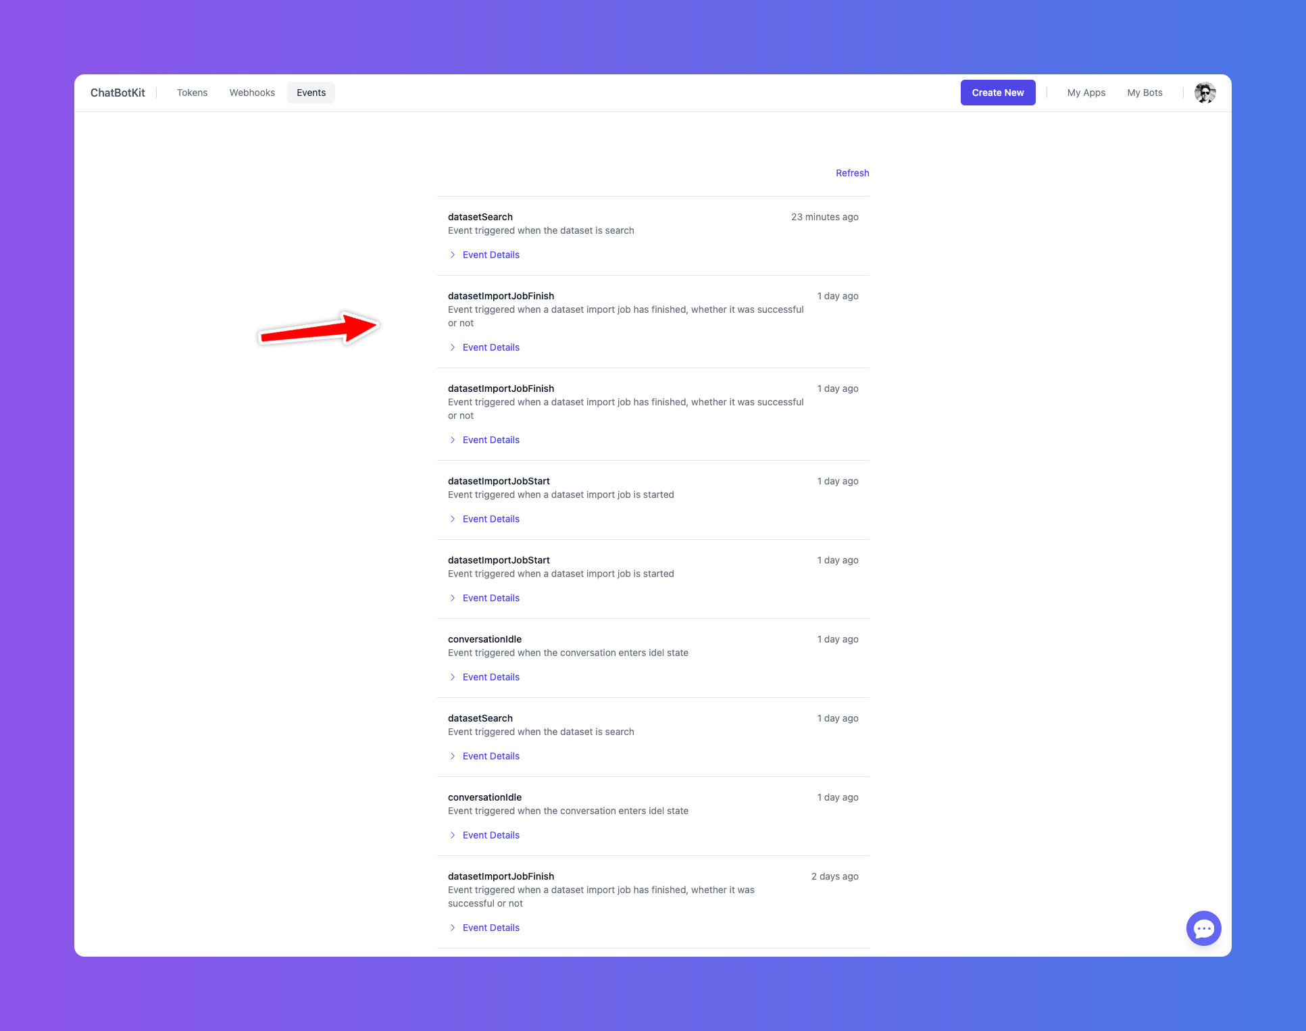Expand Event Details for the 1-day-ago datasetSearch event
This screenshot has height=1031, width=1306.
[x=491, y=756]
